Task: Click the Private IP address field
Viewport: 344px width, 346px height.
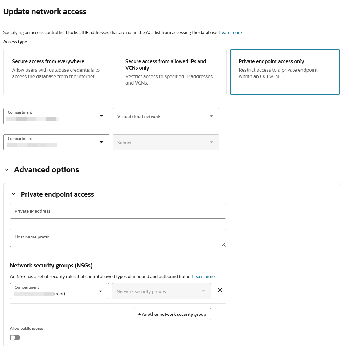Action: pyautogui.click(x=118, y=211)
